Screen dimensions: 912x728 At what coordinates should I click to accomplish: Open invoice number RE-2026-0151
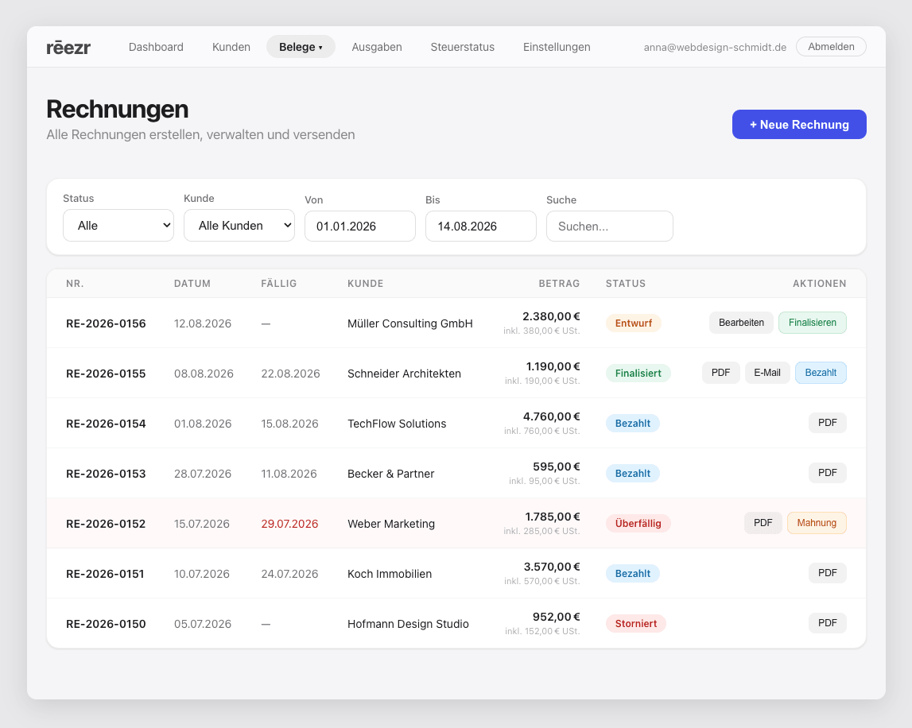(x=105, y=574)
